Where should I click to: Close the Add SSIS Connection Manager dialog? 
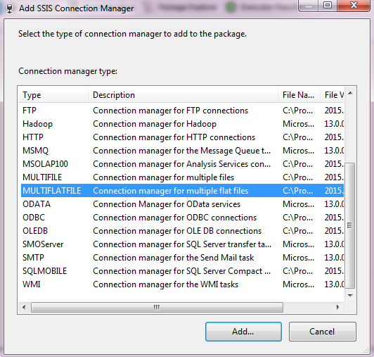[x=354, y=5]
